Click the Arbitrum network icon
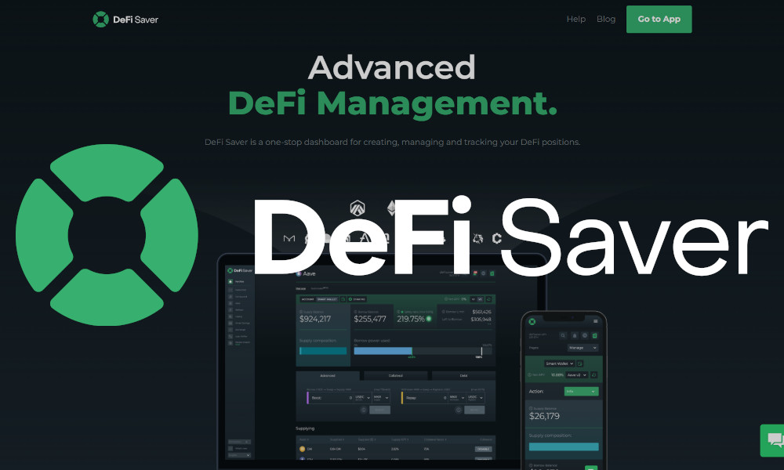Viewport: 784px width, 470px height. [358, 209]
